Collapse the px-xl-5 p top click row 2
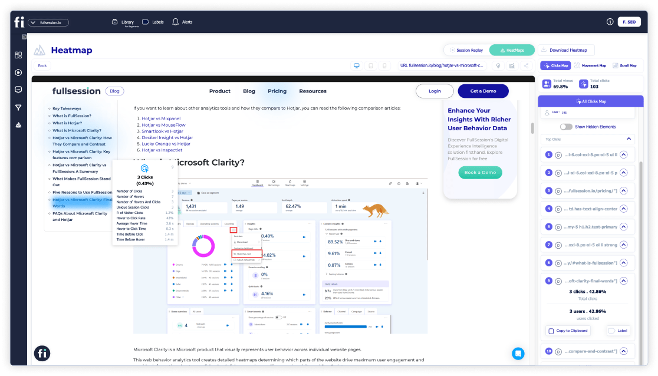Viewport: 658px width, 376px height. click(624, 173)
